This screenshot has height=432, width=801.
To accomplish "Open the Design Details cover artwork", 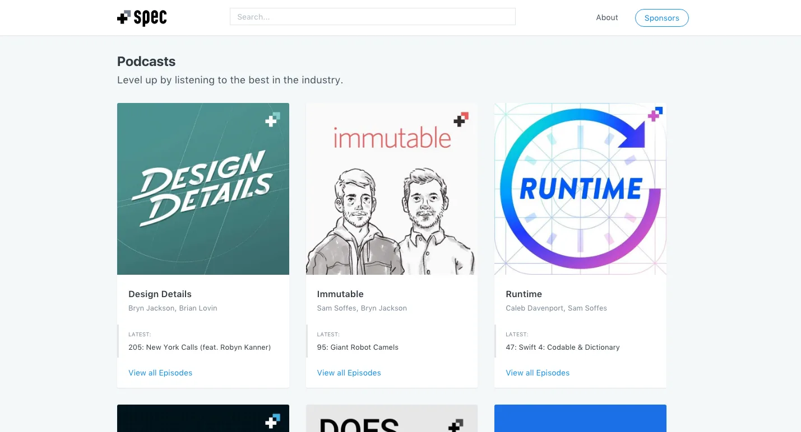I will tap(203, 189).
